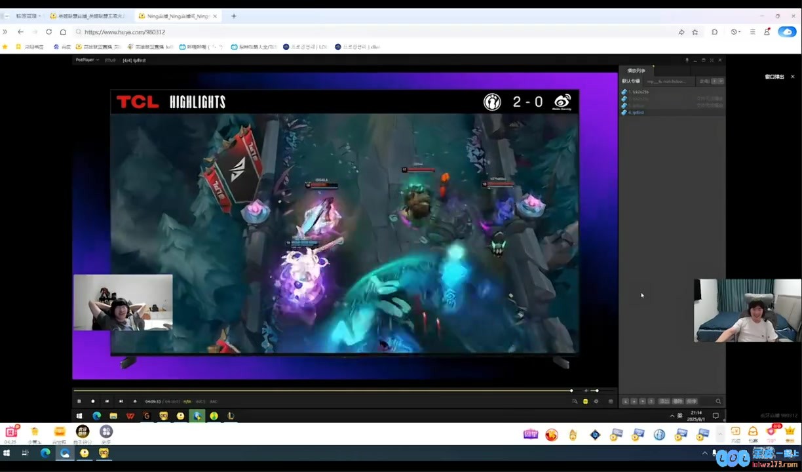The height and width of the screenshot is (472, 802).
Task: Go to the browser home page
Action: pyautogui.click(x=63, y=31)
